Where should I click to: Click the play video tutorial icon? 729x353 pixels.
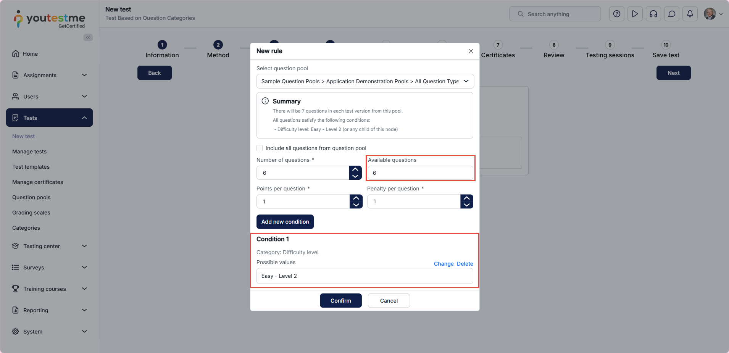pos(635,14)
